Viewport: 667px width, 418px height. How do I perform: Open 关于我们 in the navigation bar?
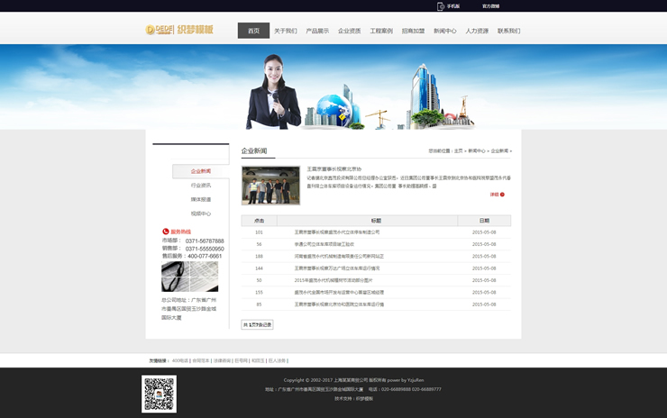pos(285,31)
